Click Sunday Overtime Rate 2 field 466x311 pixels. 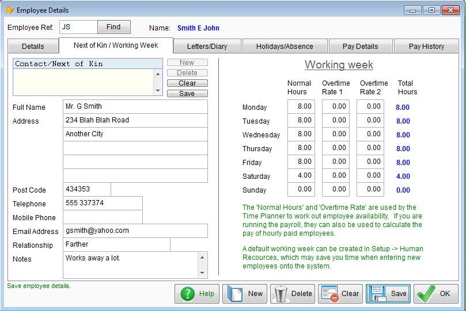point(370,189)
